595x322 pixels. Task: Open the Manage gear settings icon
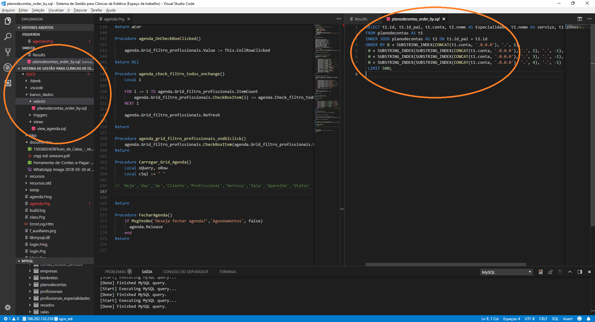click(x=8, y=307)
